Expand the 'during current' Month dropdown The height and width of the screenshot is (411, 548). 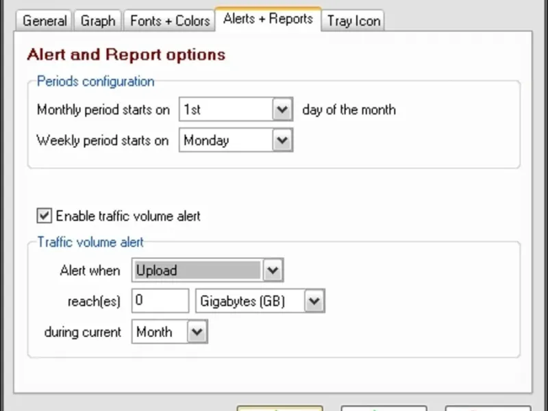click(197, 332)
